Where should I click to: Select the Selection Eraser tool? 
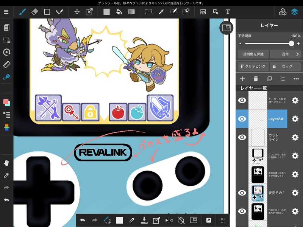click(186, 12)
